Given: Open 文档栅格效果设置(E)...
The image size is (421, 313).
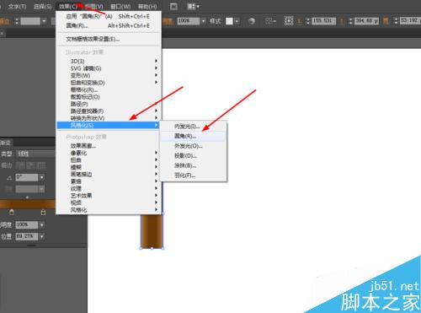Looking at the screenshot, I should [x=109, y=39].
